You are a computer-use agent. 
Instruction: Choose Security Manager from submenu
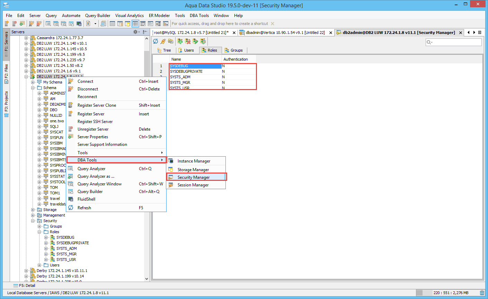(196, 177)
